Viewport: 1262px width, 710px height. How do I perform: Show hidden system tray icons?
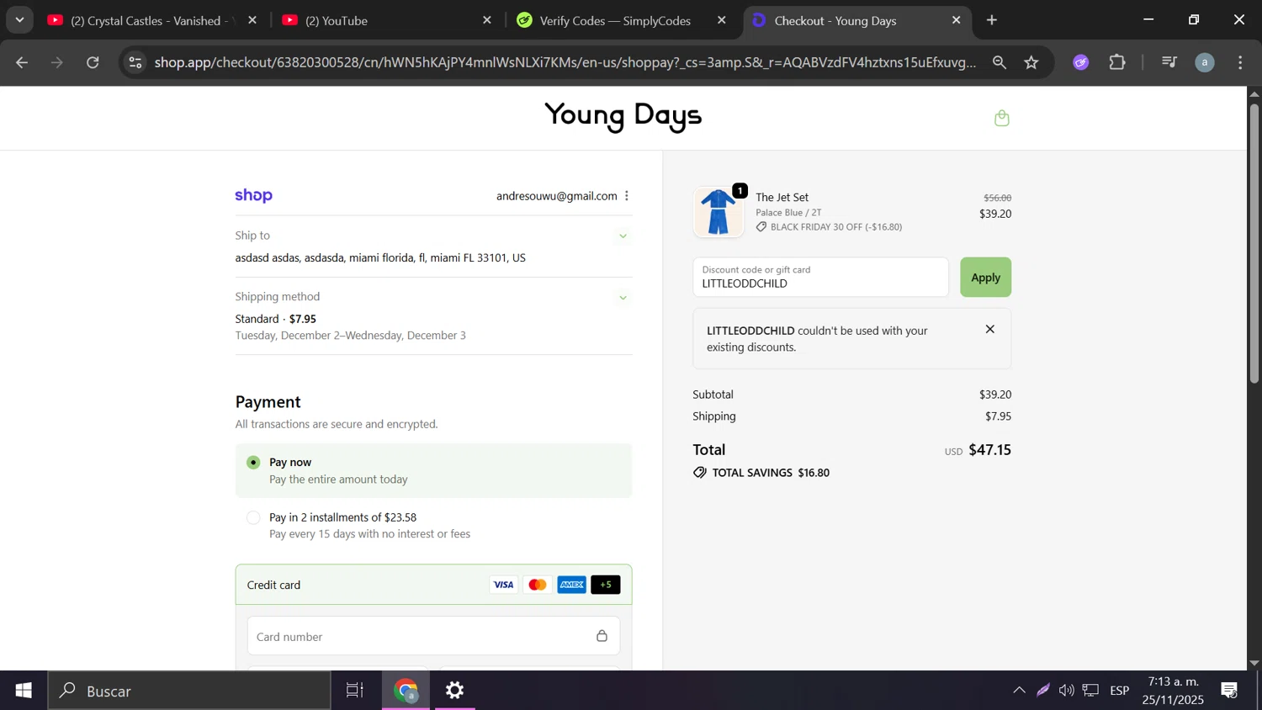pos(1019,691)
